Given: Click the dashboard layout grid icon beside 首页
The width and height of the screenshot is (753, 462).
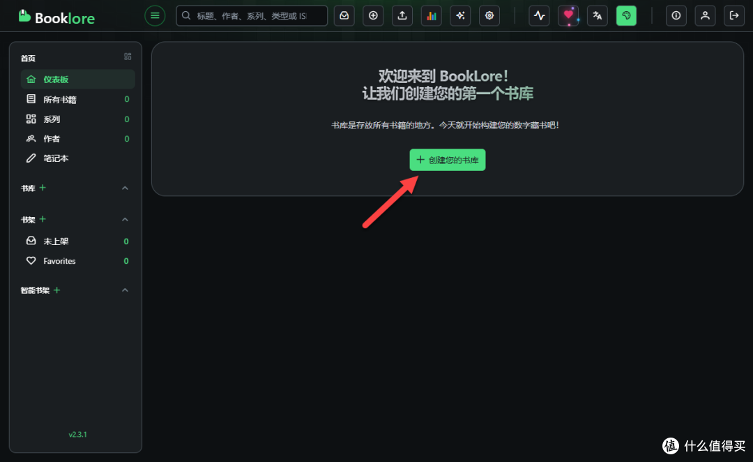Looking at the screenshot, I should tap(128, 57).
